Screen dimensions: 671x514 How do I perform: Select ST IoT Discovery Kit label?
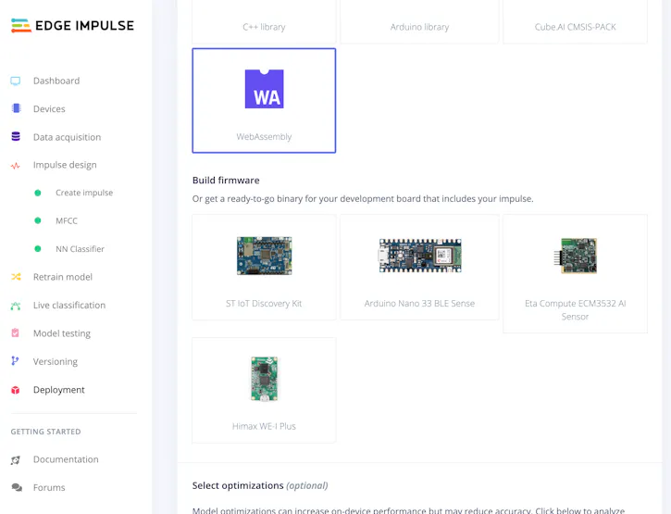tap(264, 304)
